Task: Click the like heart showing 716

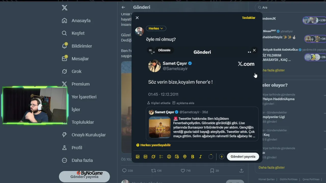Action: pos(183,171)
